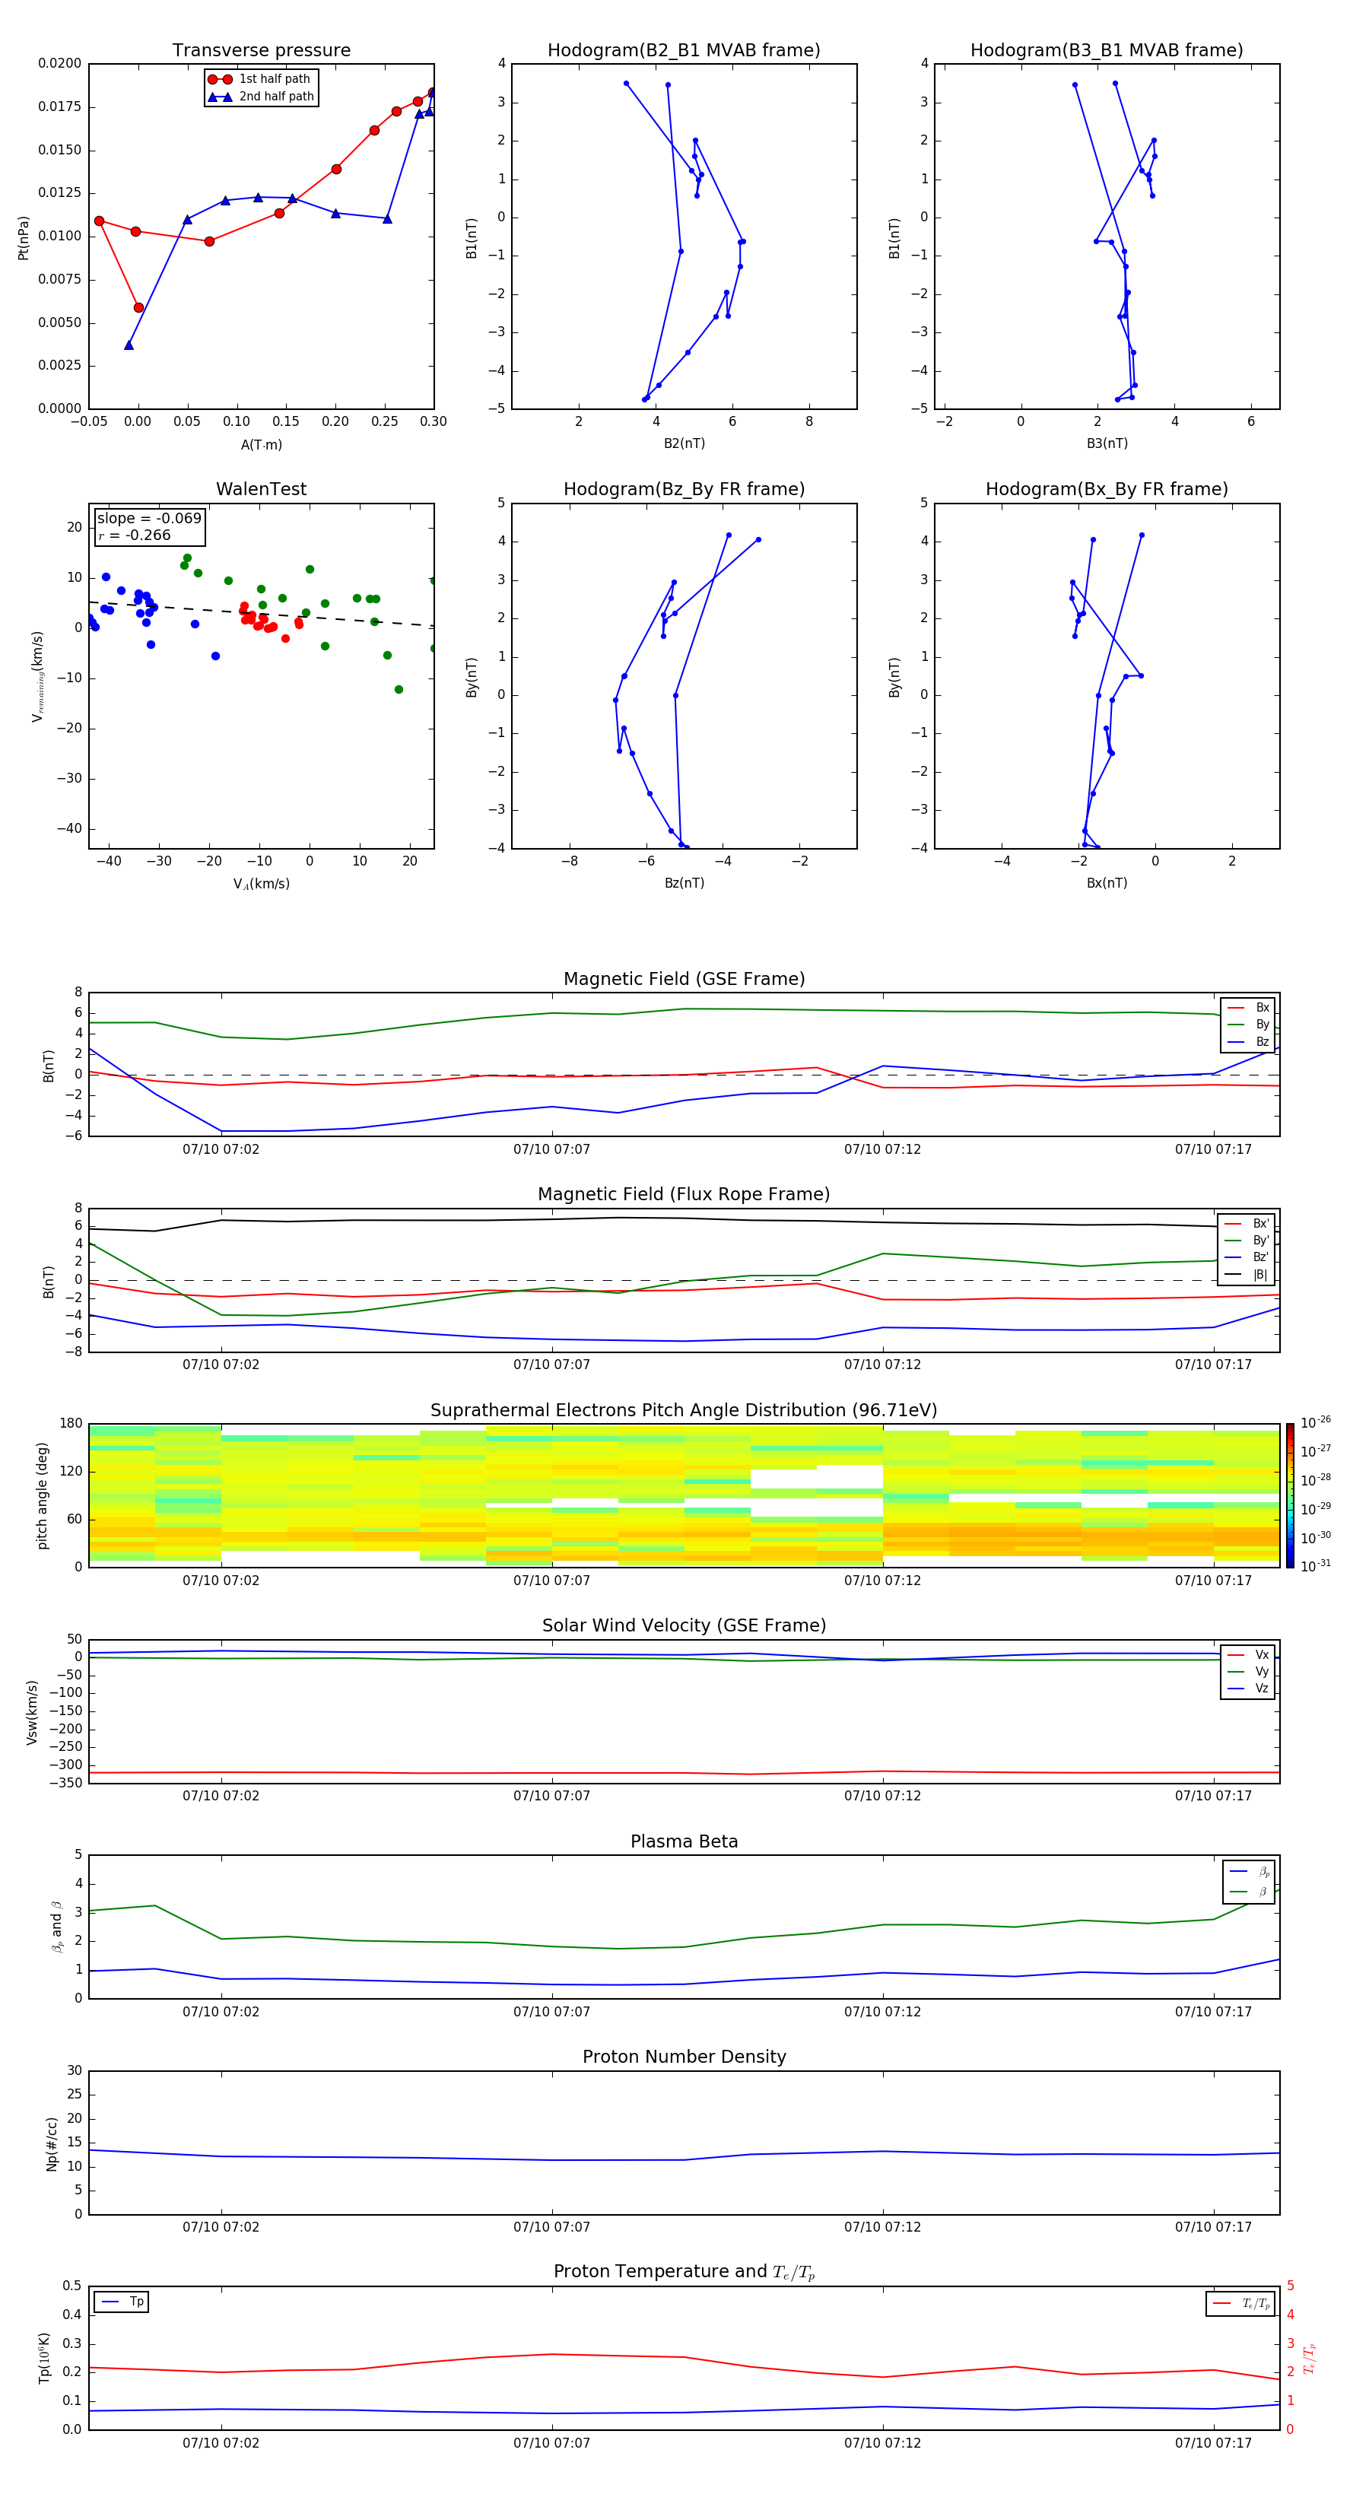
Task: Click the dashed regression line in WalenTest plot
Action: 261,614
